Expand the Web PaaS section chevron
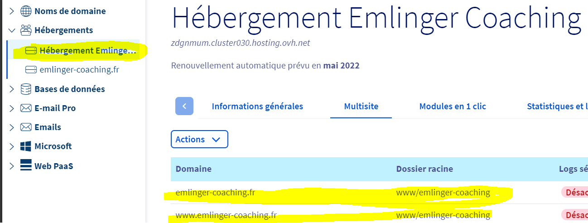Viewport: 588px width, 223px height. (12, 166)
